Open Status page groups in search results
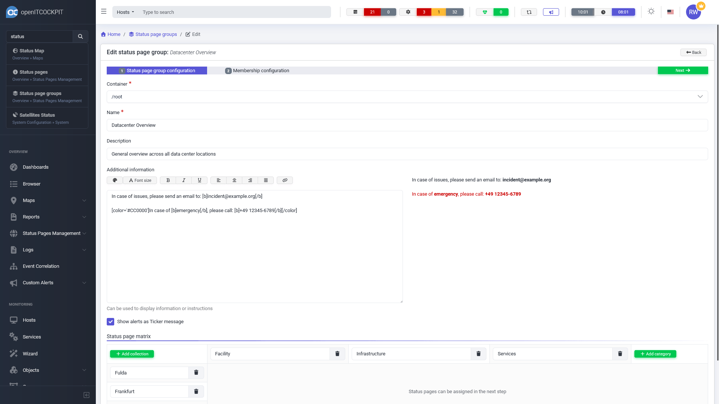 [40, 94]
